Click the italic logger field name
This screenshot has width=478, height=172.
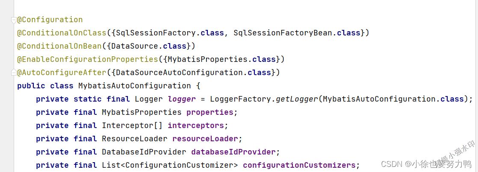(x=182, y=99)
